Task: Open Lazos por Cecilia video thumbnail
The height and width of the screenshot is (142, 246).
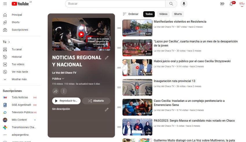Action: 137,48
